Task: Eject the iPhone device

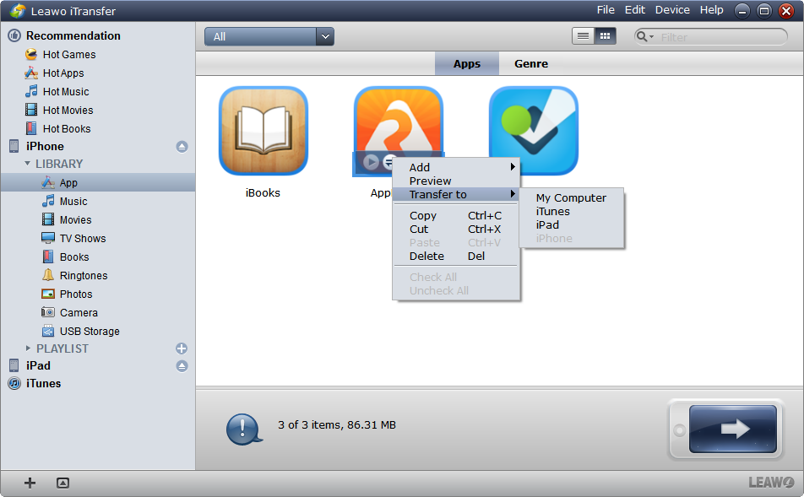Action: click(x=182, y=147)
